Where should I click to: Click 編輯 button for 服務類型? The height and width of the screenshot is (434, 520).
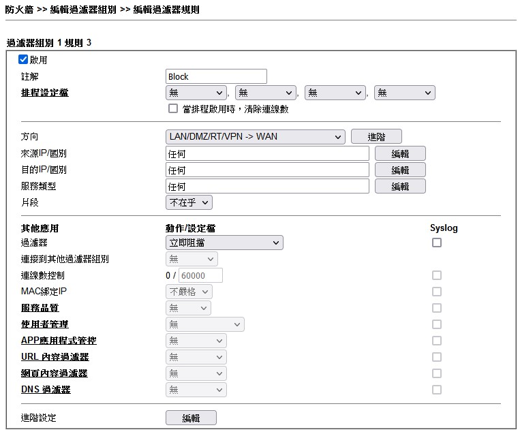(400, 186)
